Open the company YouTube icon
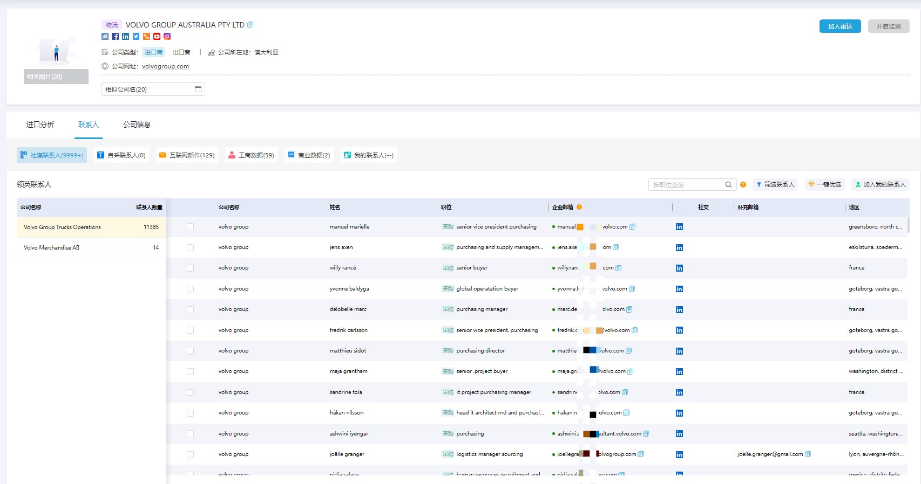921x484 pixels. tap(157, 37)
